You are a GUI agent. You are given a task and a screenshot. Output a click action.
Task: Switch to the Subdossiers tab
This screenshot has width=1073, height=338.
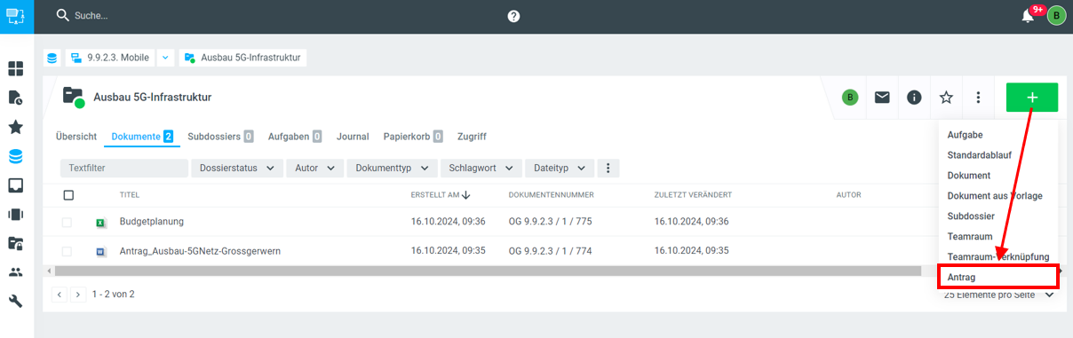pyautogui.click(x=220, y=137)
